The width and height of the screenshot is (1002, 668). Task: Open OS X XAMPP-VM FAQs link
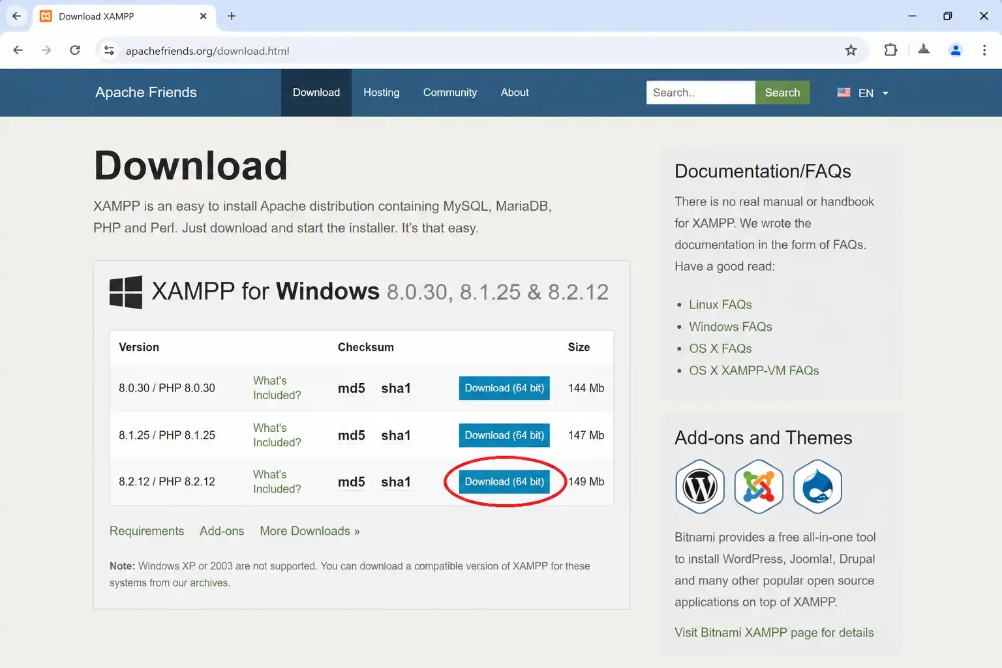tap(754, 371)
